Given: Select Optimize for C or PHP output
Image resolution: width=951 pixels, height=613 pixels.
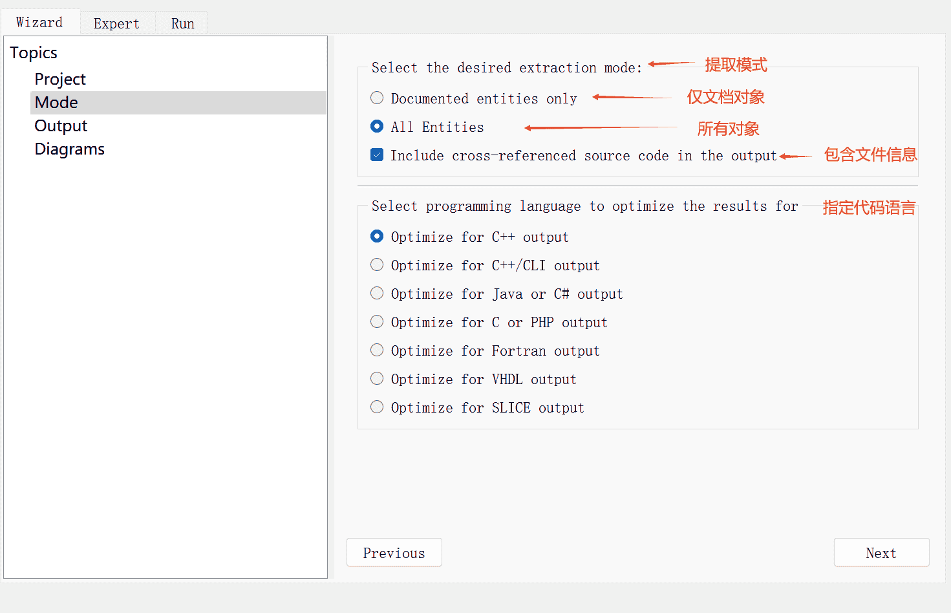Looking at the screenshot, I should tap(377, 322).
